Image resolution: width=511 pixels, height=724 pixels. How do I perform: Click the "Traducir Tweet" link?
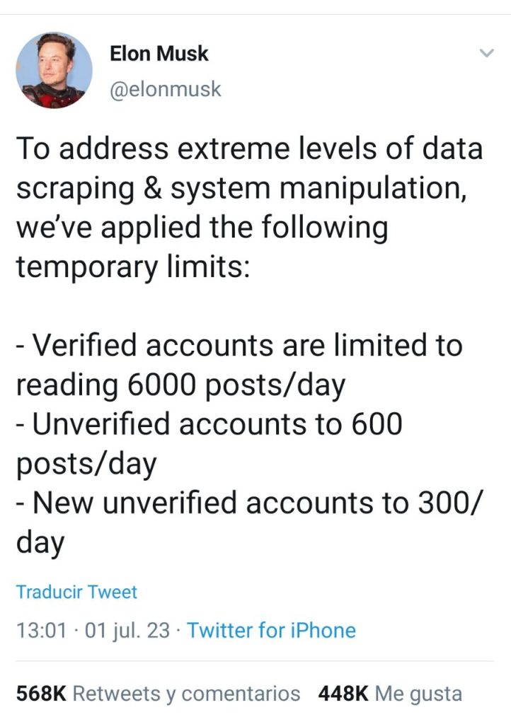[76, 592]
